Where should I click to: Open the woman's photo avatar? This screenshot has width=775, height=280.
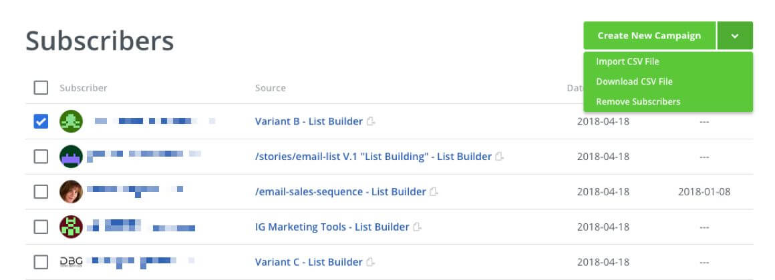click(x=71, y=192)
